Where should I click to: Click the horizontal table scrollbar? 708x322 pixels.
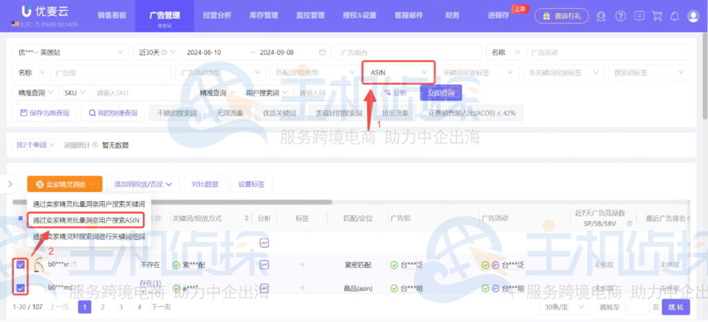pos(172,202)
